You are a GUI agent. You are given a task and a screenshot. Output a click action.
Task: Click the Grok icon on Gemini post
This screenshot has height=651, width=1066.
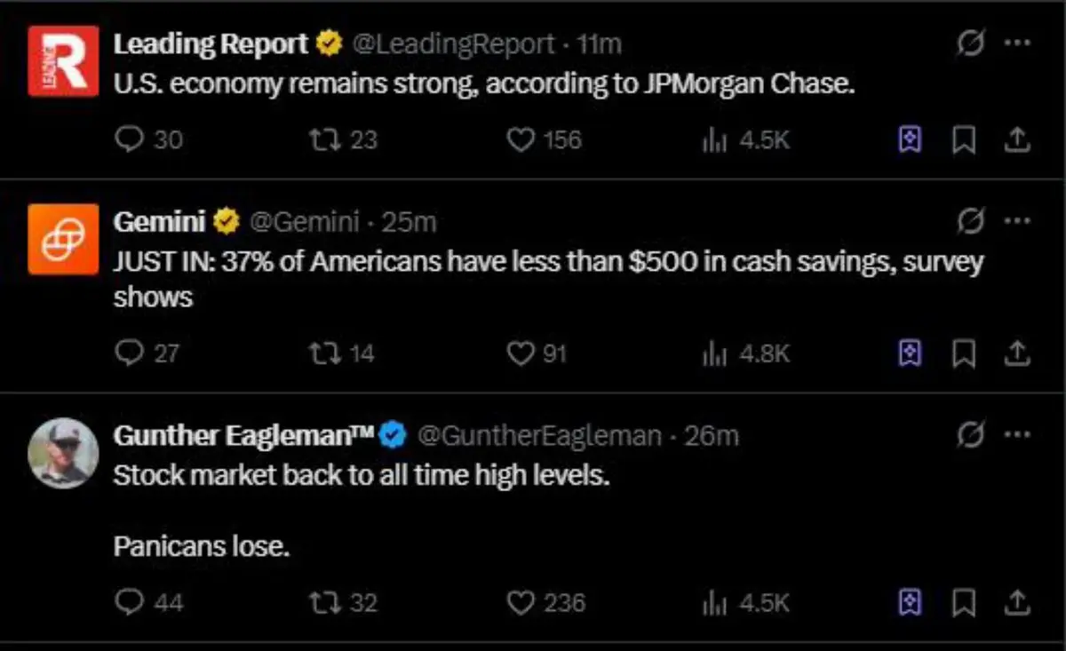click(972, 221)
